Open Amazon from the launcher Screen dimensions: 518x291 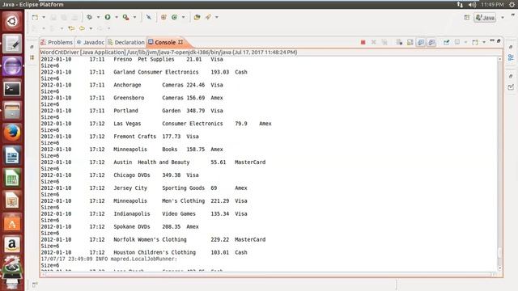coord(12,245)
